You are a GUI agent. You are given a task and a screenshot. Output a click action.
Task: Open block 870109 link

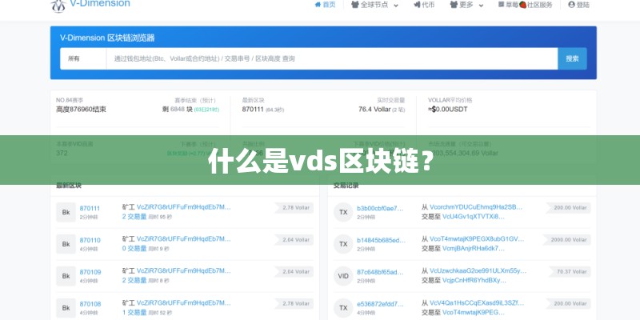90,272
